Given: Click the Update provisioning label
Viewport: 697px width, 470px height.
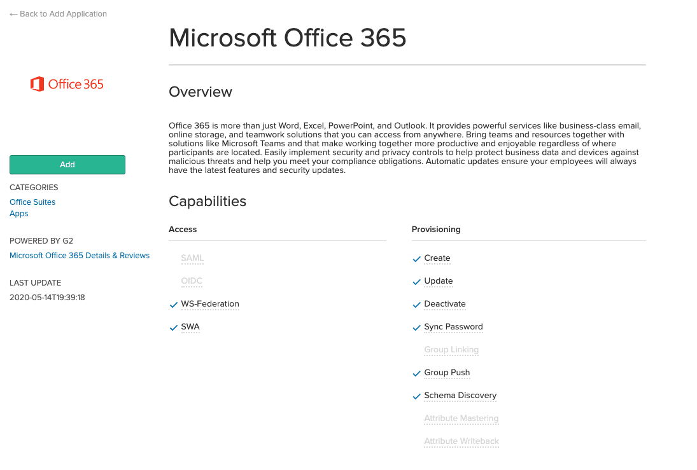Looking at the screenshot, I should [439, 280].
